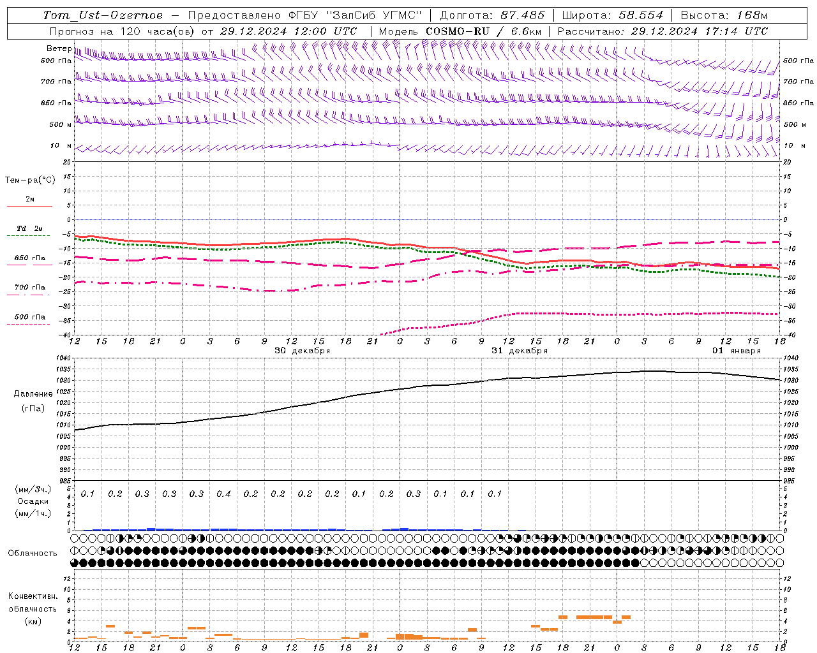Click the Осадки panel label
Viewport: 817px width, 653px height.
tap(33, 501)
